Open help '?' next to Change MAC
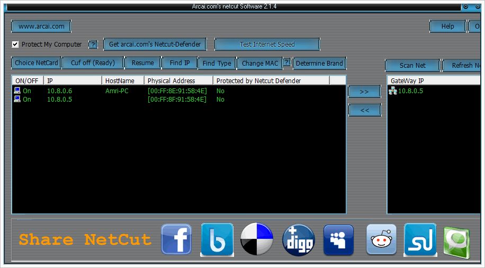 click(x=287, y=62)
